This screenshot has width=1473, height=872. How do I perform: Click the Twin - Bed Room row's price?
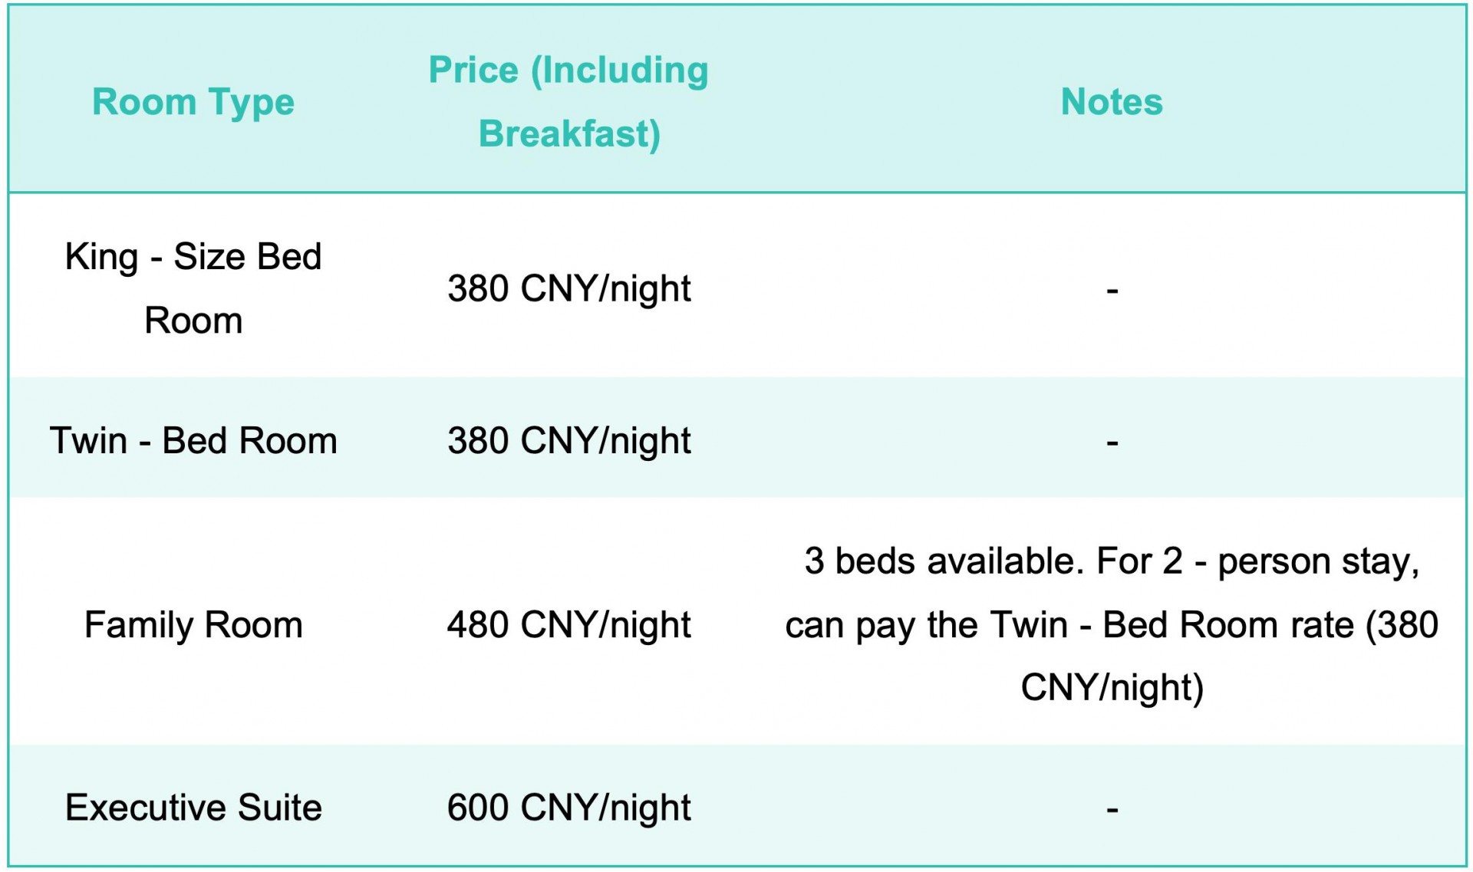(x=568, y=441)
